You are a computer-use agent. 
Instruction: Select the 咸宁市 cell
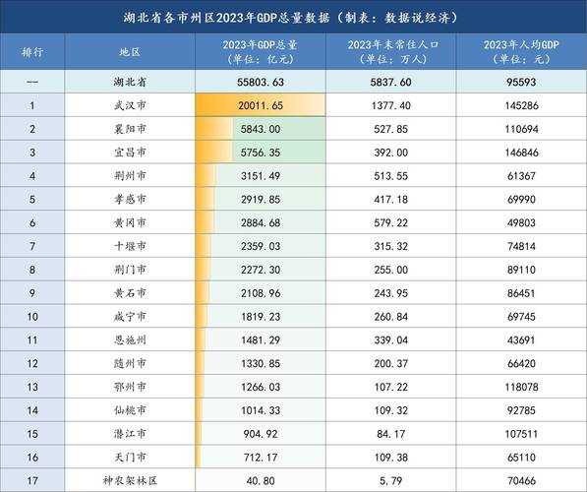point(130,317)
